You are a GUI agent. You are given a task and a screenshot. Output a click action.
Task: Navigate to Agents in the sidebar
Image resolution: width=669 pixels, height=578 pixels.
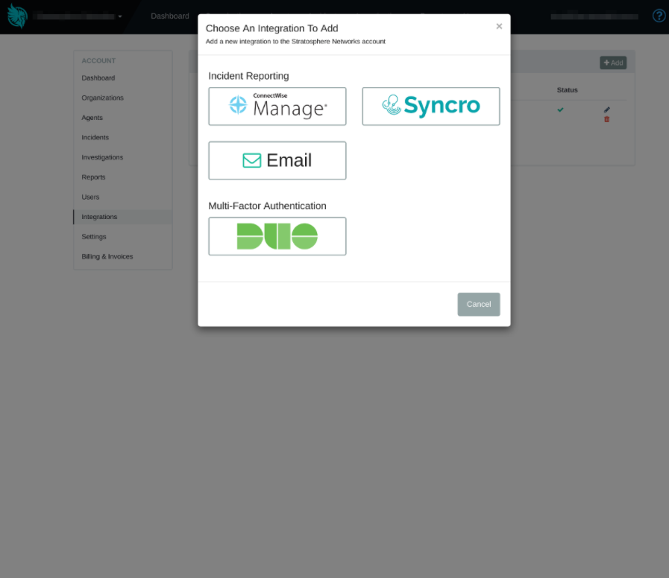click(x=92, y=118)
